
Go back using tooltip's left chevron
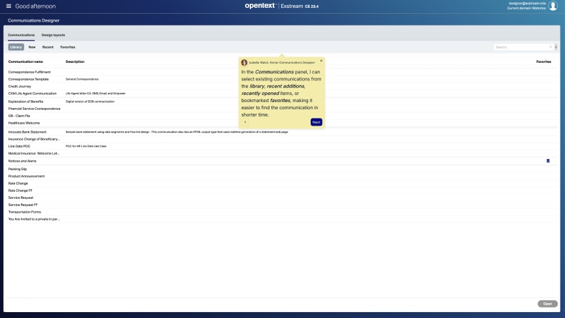pyautogui.click(x=245, y=122)
